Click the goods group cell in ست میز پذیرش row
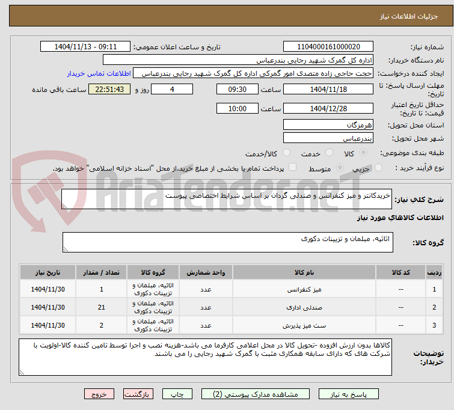Screen dimensions: 454x410 point(153,325)
